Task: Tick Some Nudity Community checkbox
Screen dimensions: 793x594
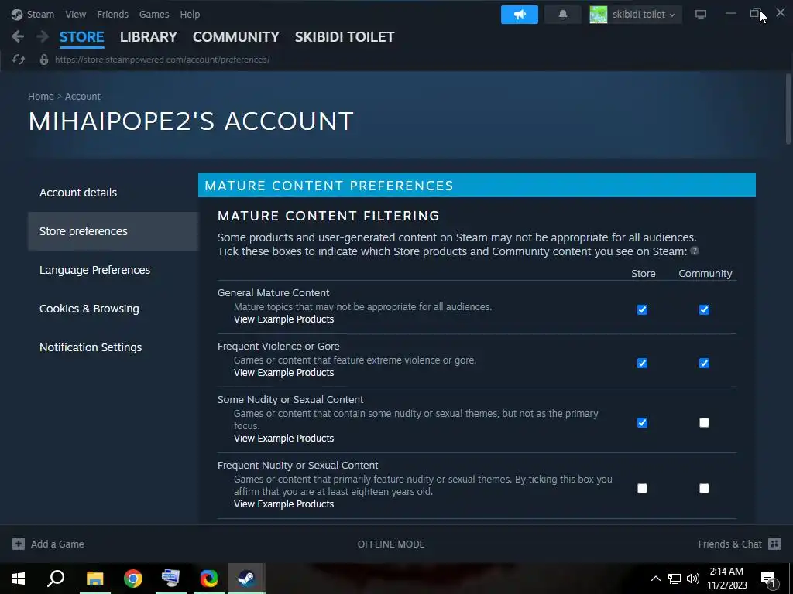Action: tap(704, 423)
